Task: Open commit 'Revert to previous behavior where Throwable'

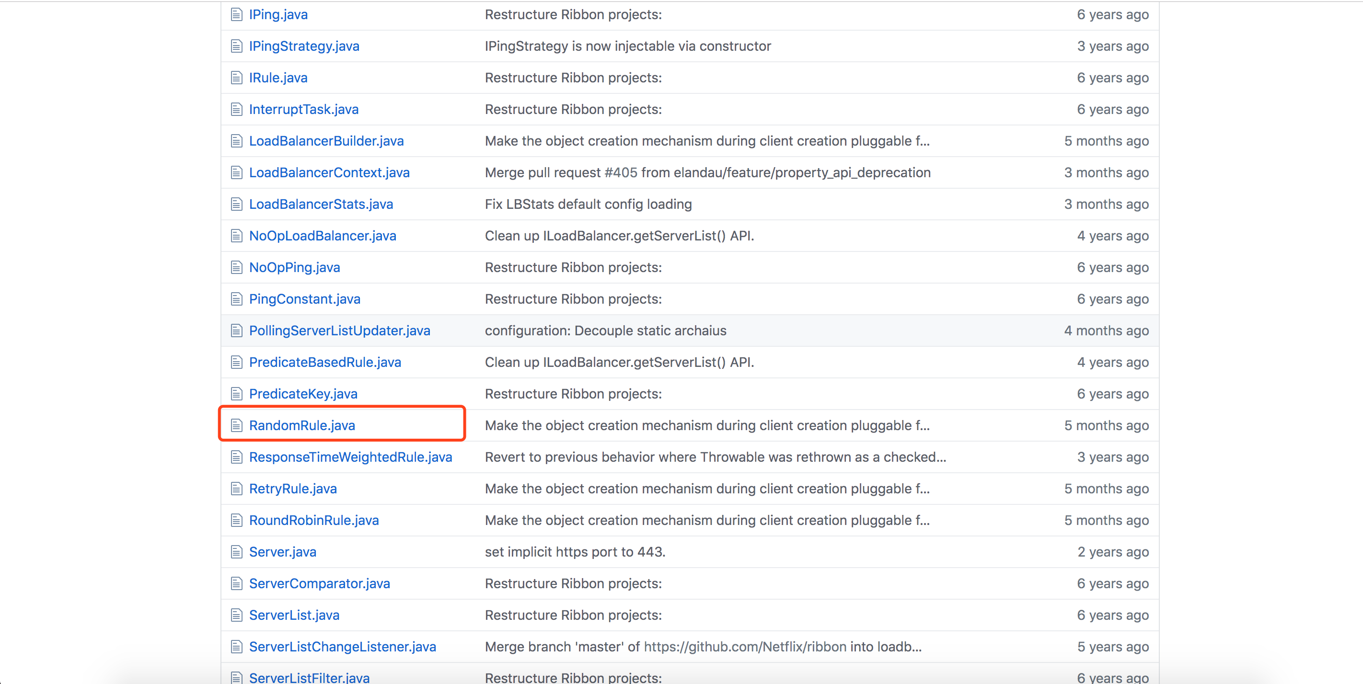Action: (716, 457)
